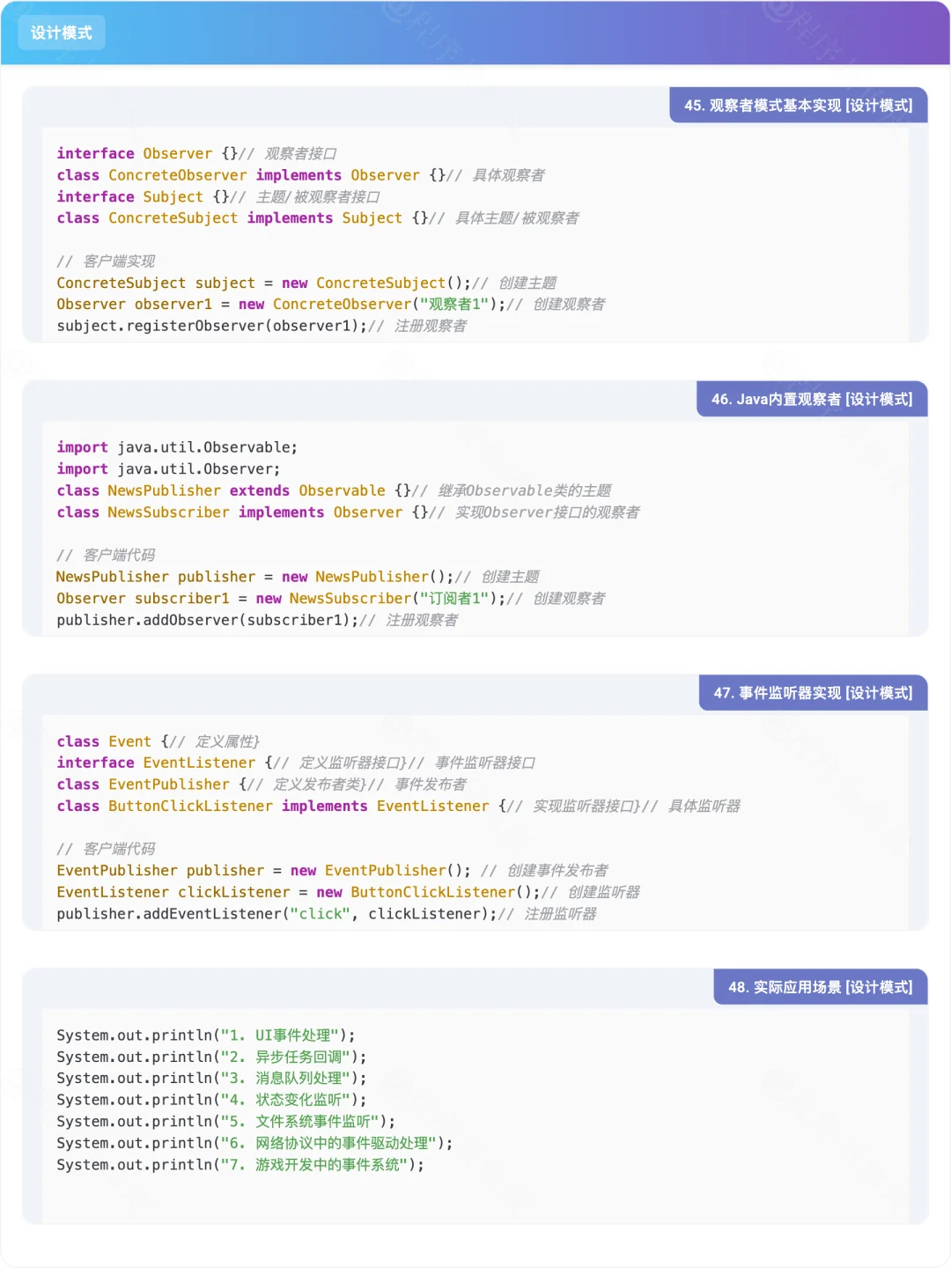Click the 设计模式 header tag

62,33
